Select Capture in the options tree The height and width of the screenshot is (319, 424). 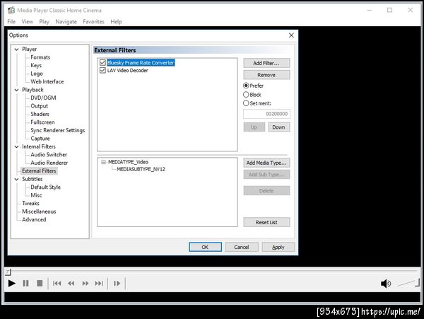(x=40, y=139)
